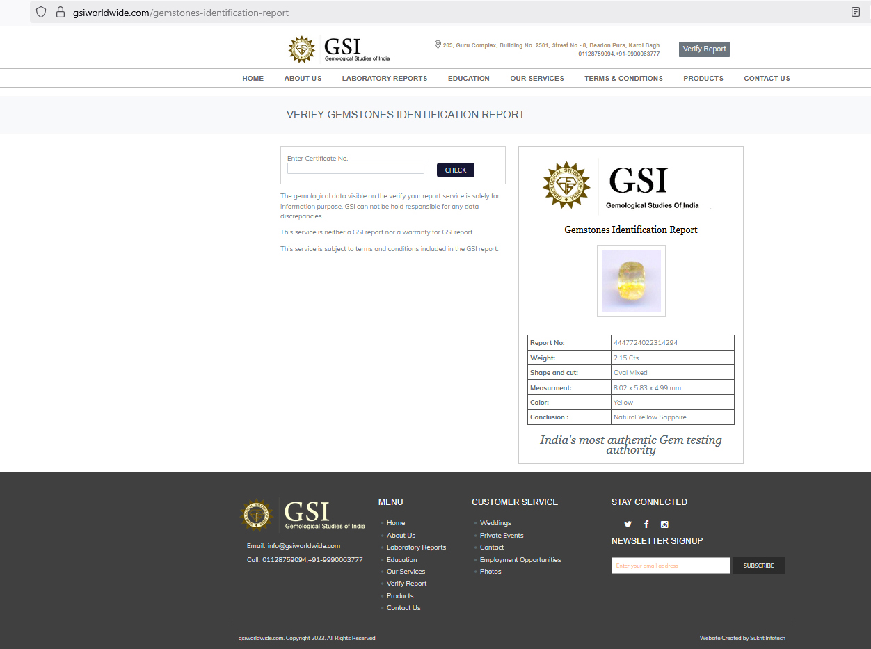
Task: Open the Private Events link
Action: pos(502,536)
